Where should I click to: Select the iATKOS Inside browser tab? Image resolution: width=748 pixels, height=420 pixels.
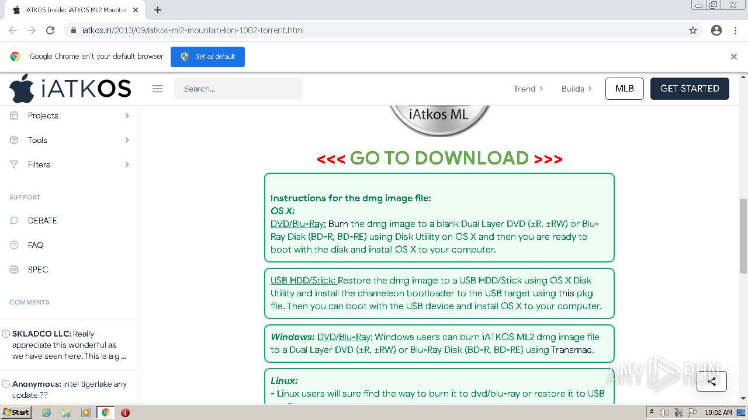(x=76, y=10)
